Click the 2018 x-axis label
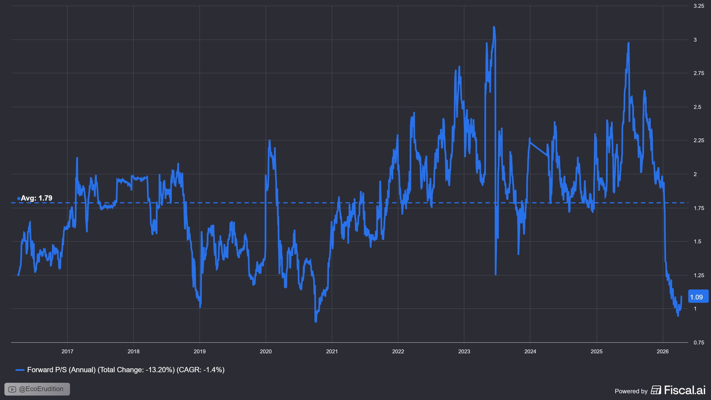The width and height of the screenshot is (711, 400). pos(134,351)
